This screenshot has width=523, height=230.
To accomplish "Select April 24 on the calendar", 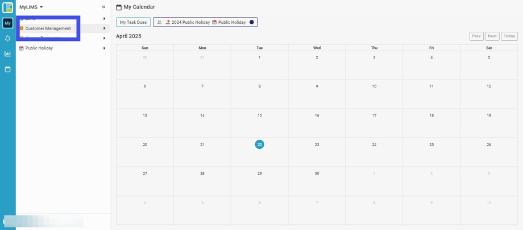I will tap(374, 152).
